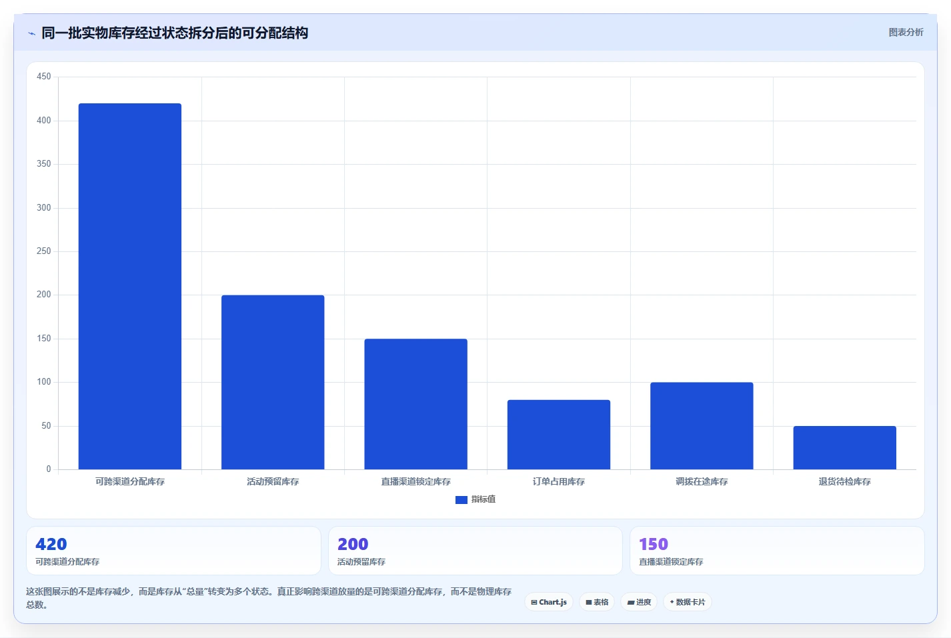Click the blue icon beside the chart title
951x638 pixels.
[31, 33]
